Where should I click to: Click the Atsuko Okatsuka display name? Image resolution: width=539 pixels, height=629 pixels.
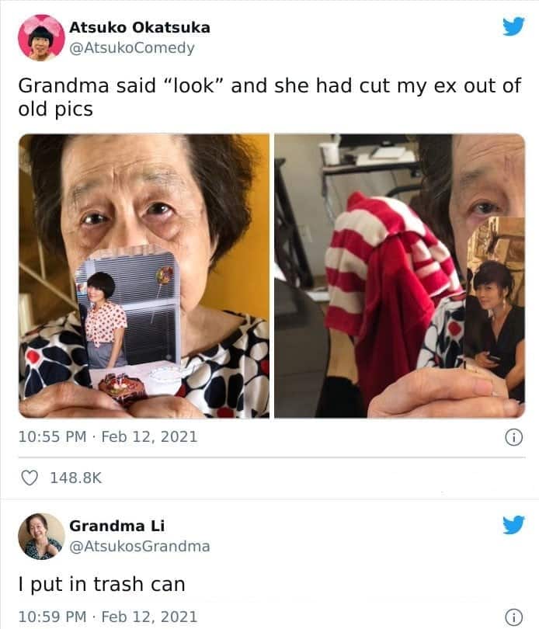pyautogui.click(x=140, y=27)
